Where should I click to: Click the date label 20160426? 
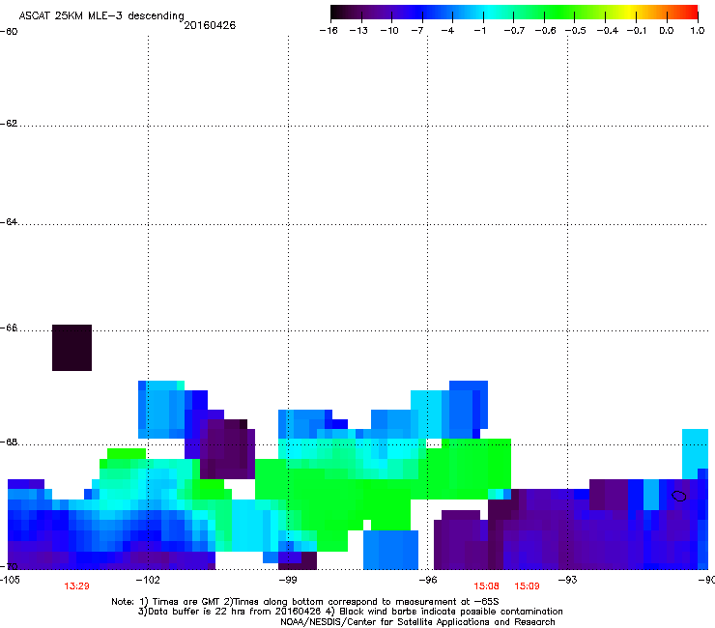click(210, 25)
